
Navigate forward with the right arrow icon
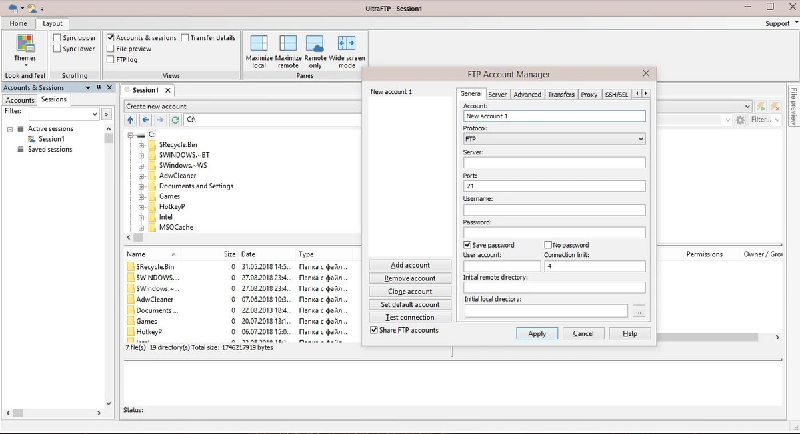(160, 120)
